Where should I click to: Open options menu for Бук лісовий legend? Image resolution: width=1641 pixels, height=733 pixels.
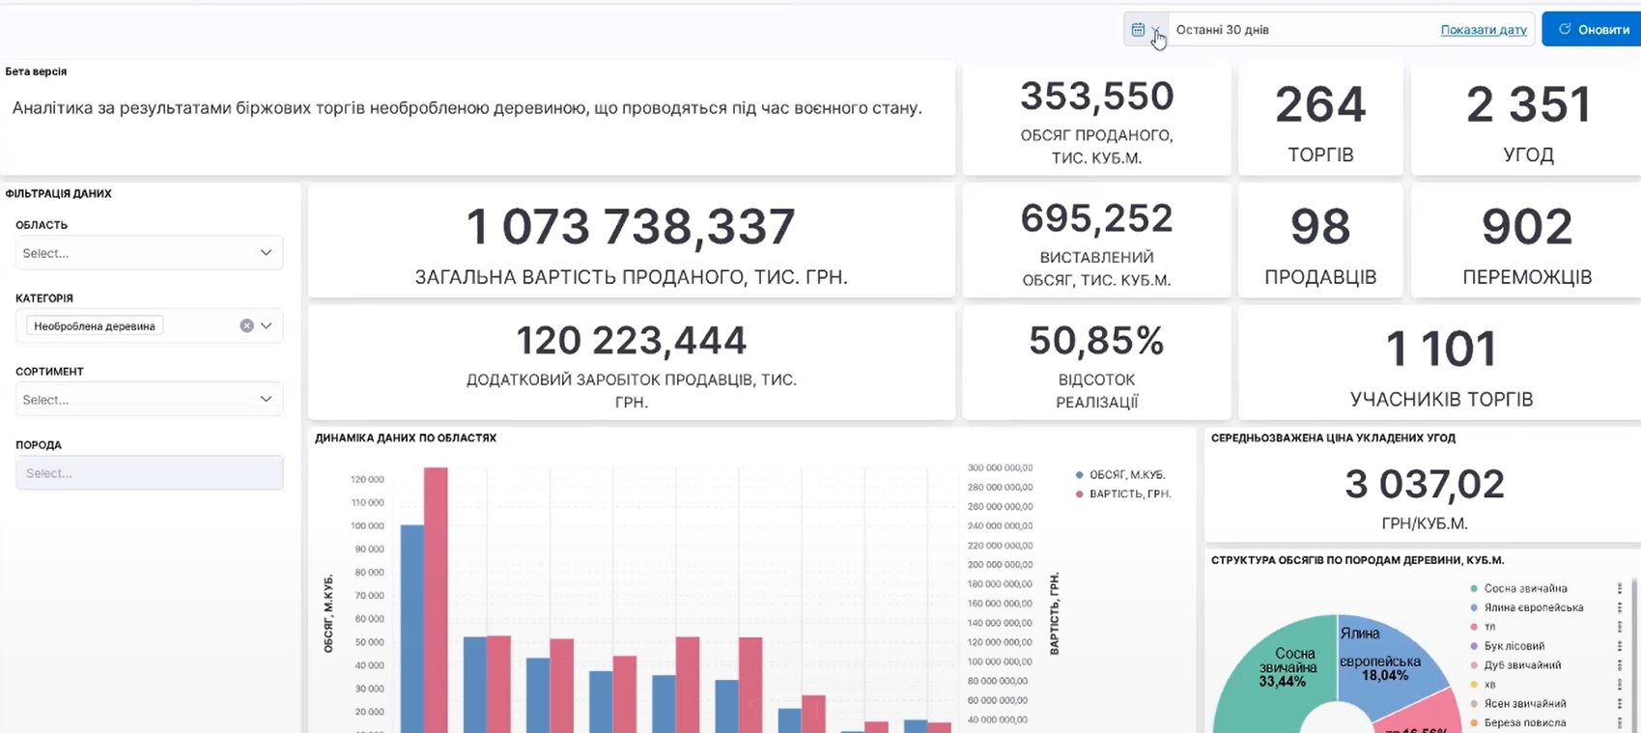(x=1620, y=646)
